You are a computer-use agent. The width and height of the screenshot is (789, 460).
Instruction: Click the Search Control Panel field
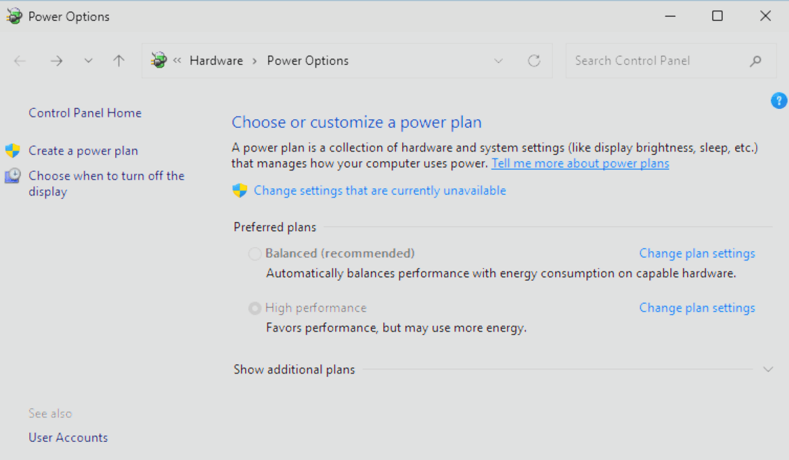coord(656,61)
